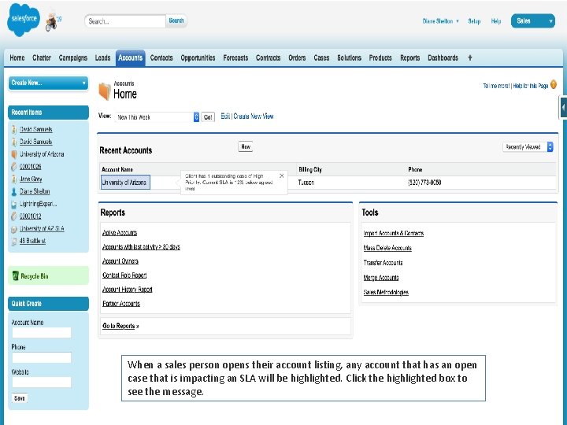
Task: Open Import Accounts & Contacts tool
Action: pos(394,234)
